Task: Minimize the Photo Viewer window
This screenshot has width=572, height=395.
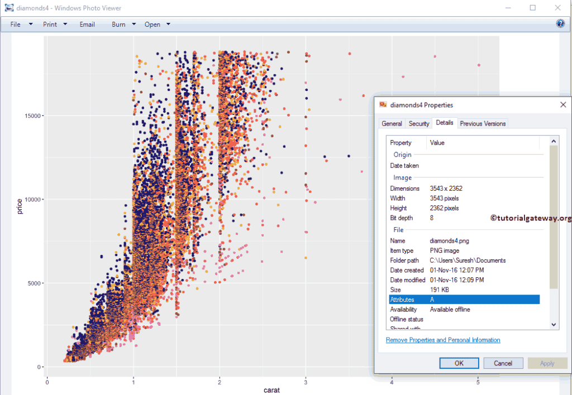Action: pyautogui.click(x=508, y=8)
